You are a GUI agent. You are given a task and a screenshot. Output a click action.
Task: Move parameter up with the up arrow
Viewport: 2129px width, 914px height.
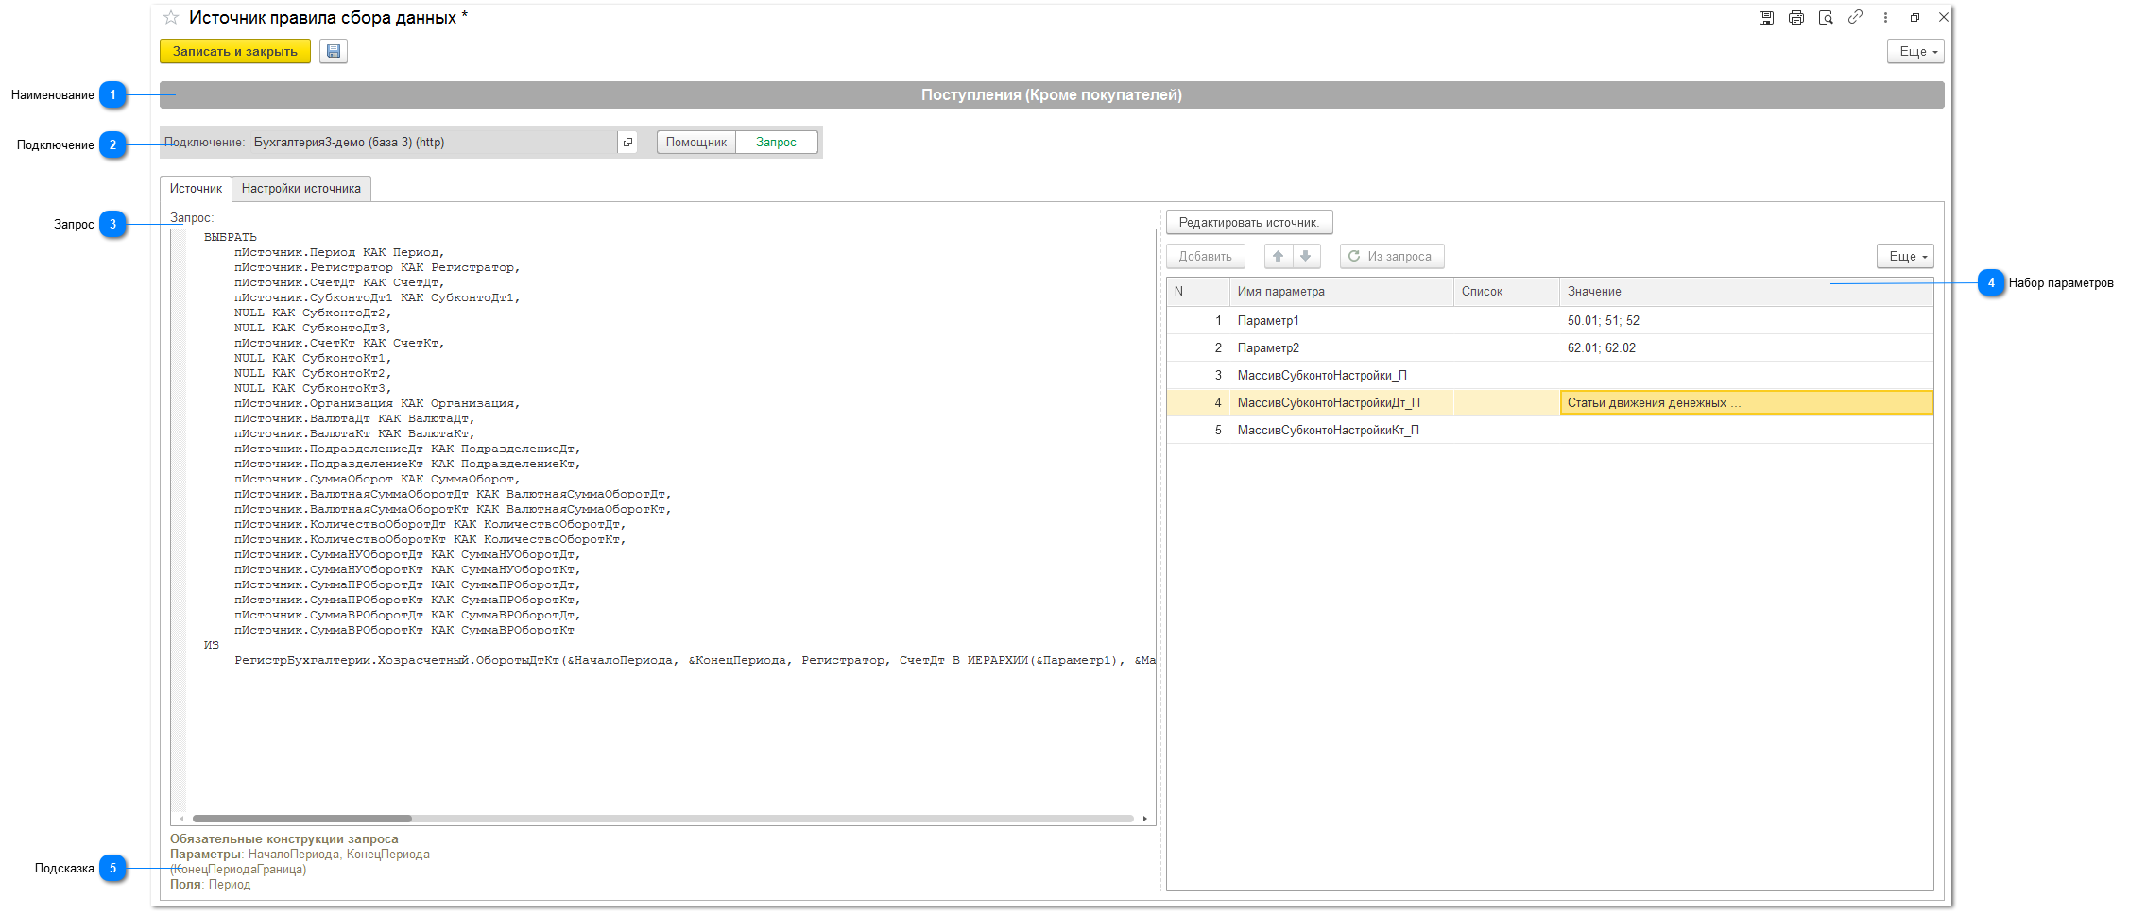coord(1278,256)
